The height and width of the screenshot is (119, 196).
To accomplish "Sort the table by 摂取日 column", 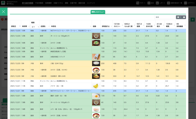I will click(15, 26).
